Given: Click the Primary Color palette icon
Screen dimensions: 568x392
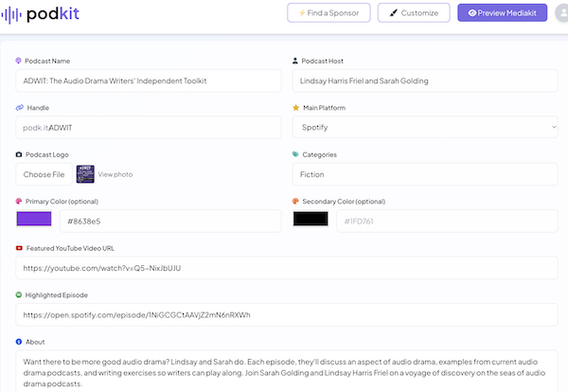Looking at the screenshot, I should point(19,201).
